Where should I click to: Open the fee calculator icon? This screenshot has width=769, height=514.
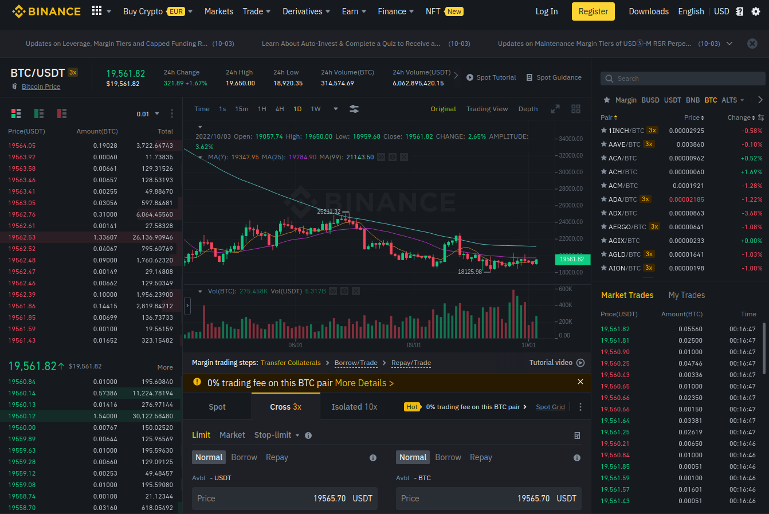pyautogui.click(x=577, y=435)
